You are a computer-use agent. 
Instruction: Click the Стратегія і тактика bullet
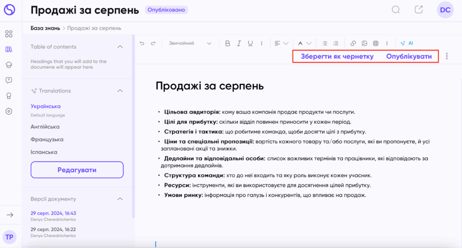(x=265, y=132)
